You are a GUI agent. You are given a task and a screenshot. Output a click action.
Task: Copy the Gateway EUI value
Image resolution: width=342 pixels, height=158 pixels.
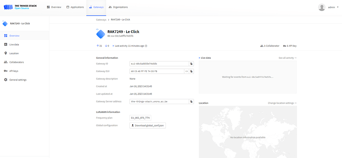tap(191, 71)
